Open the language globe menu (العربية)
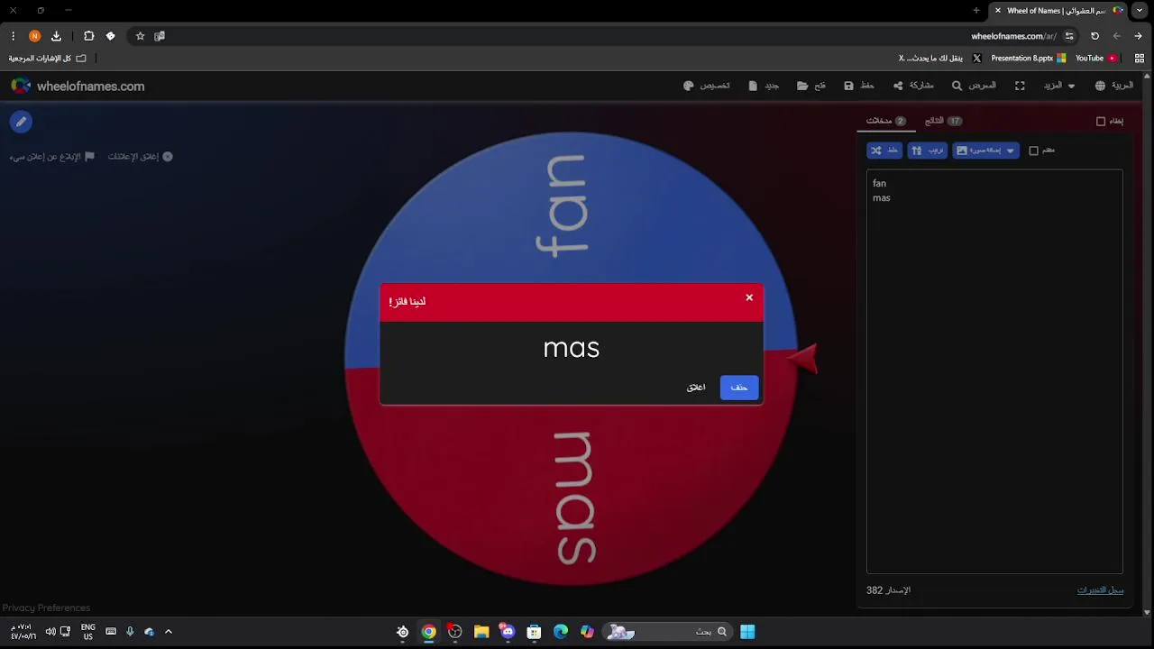This screenshot has height=649, width=1154. click(x=1114, y=86)
